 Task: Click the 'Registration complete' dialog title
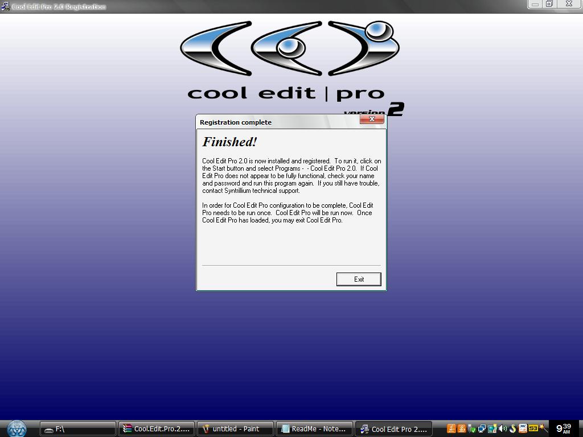236,122
